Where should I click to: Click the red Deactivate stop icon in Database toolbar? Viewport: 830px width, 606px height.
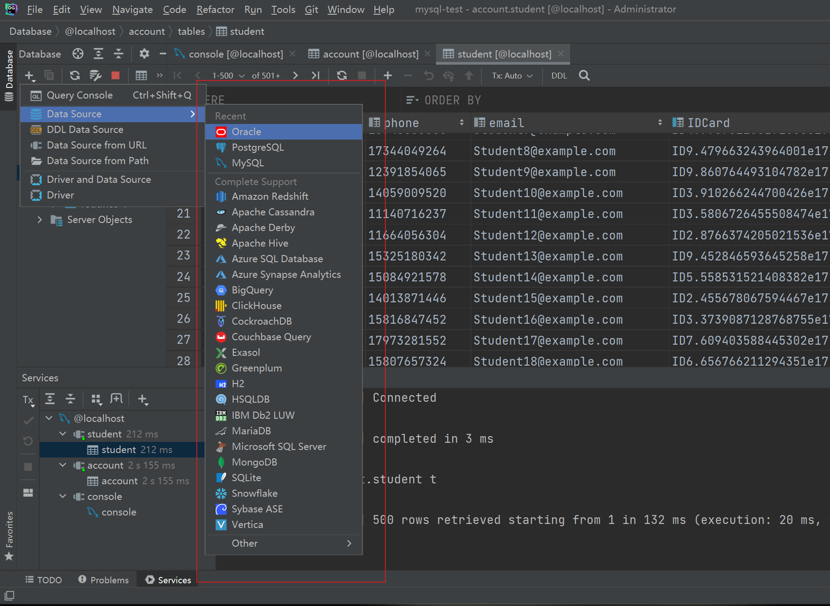[x=115, y=75]
